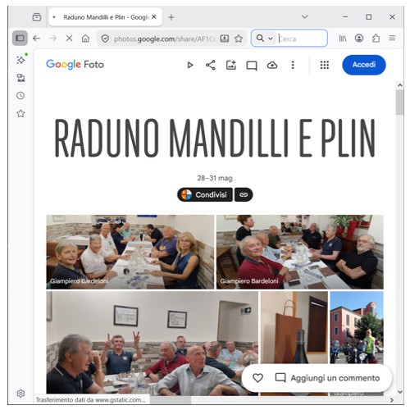
Task: Click the horizontal scrollbar right arrow
Action: pyautogui.click(x=392, y=400)
